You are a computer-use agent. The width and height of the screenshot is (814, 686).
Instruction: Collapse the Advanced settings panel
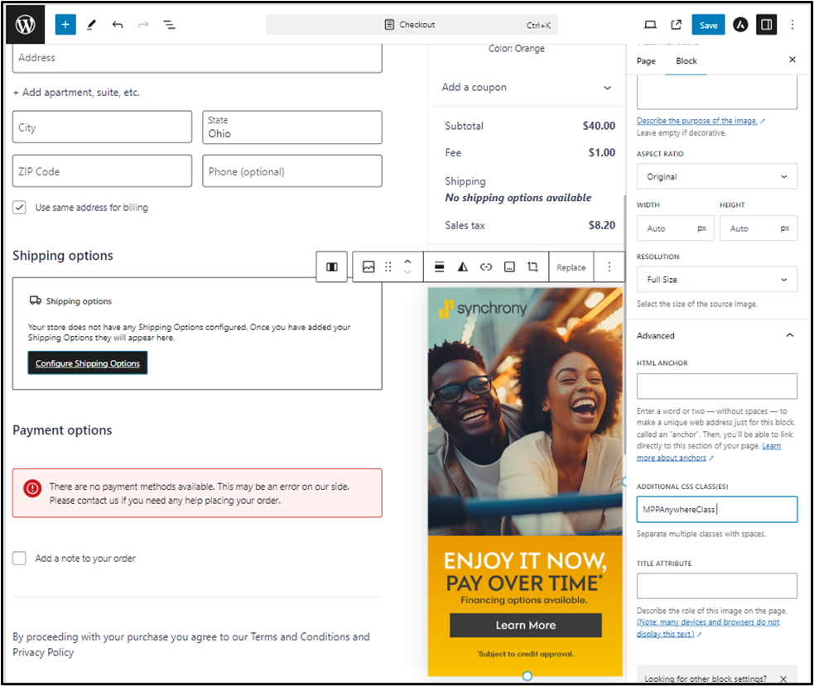click(789, 336)
